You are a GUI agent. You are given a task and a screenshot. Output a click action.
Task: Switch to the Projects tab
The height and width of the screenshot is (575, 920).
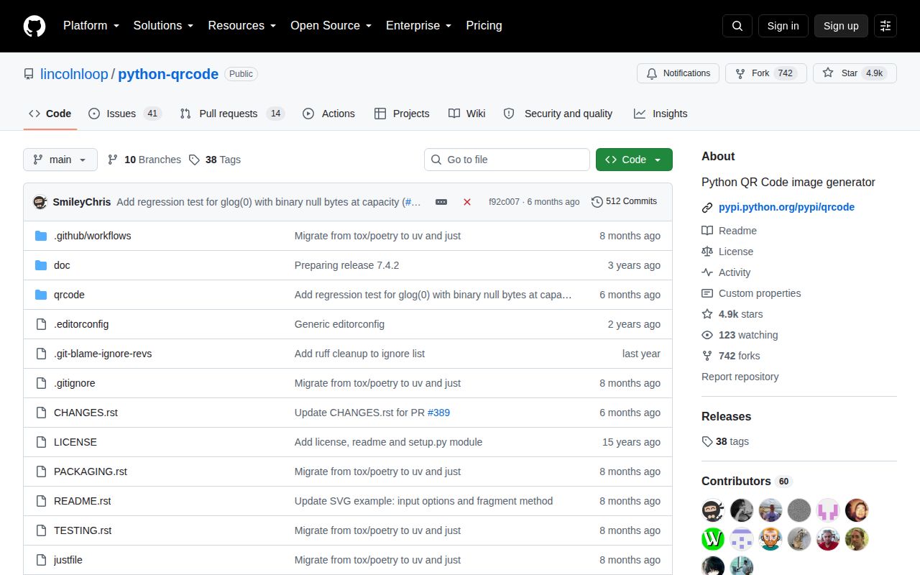402,114
